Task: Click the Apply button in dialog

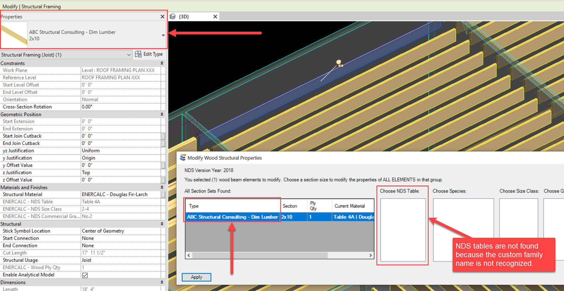Action: [196, 277]
